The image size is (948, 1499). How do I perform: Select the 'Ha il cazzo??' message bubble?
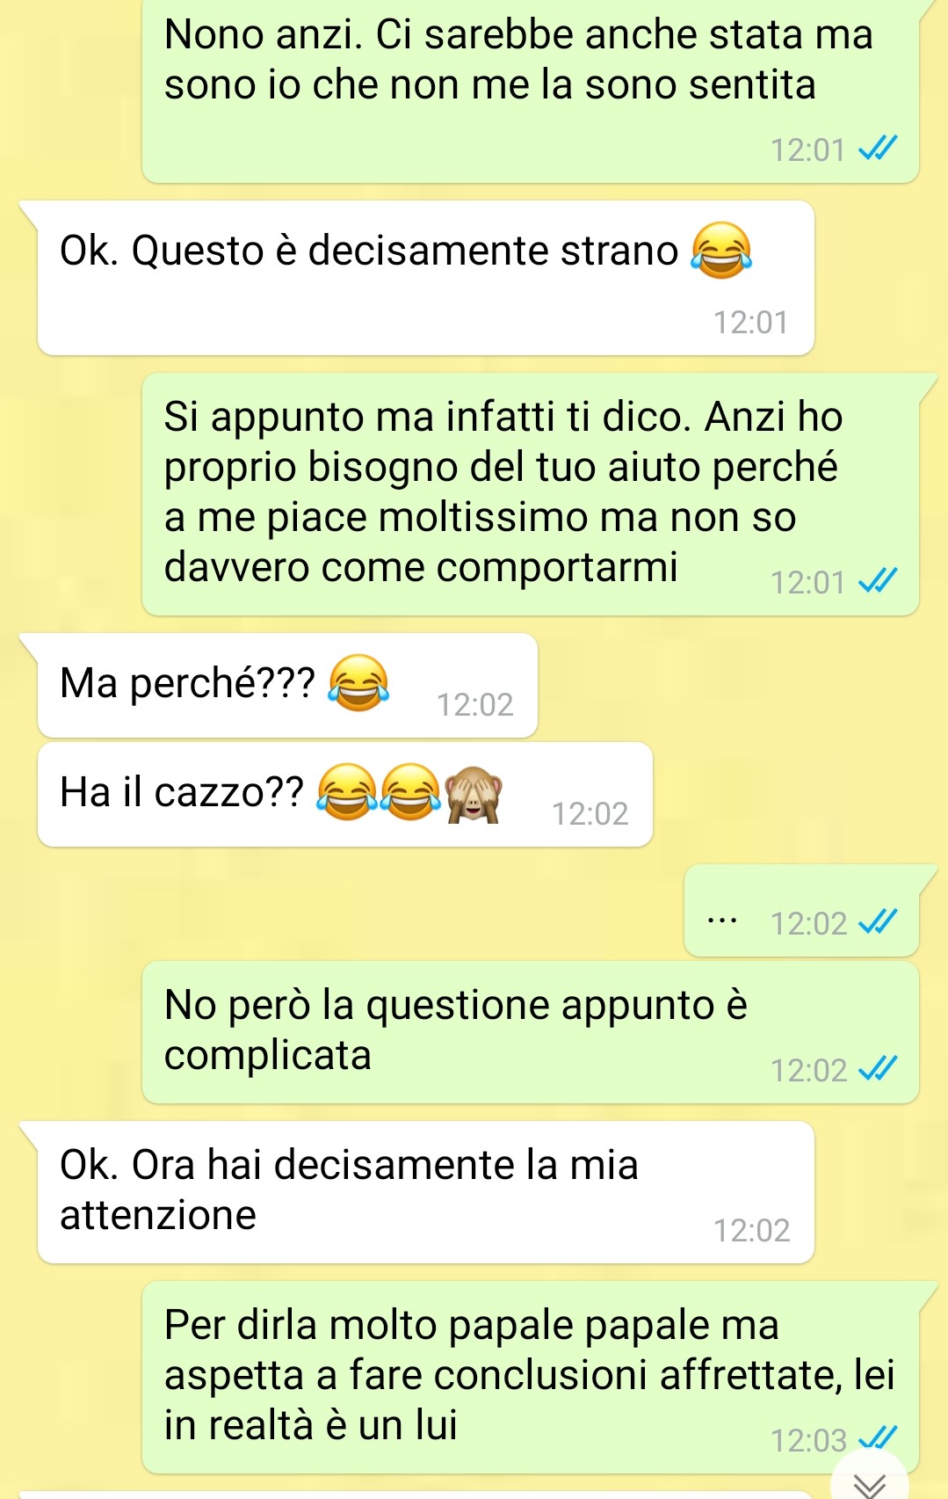click(345, 795)
